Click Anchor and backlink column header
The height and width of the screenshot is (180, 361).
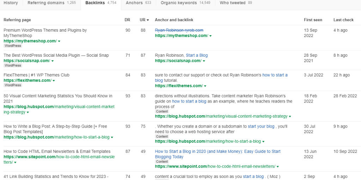[x=174, y=20]
